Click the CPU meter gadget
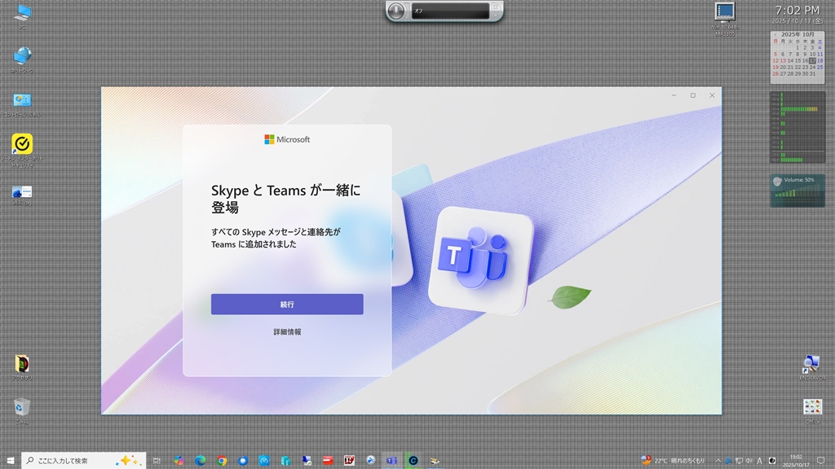Screen dimensions: 835x469 tap(797, 128)
